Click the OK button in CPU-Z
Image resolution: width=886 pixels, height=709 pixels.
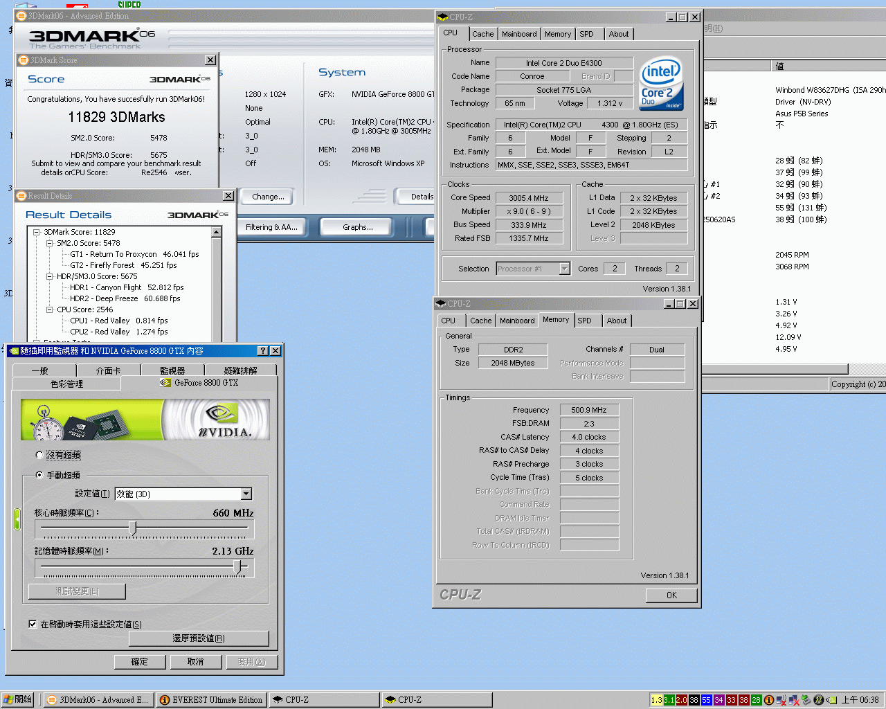[x=671, y=595]
